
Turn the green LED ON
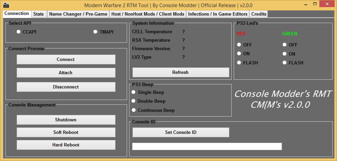pyautogui.click(x=284, y=54)
